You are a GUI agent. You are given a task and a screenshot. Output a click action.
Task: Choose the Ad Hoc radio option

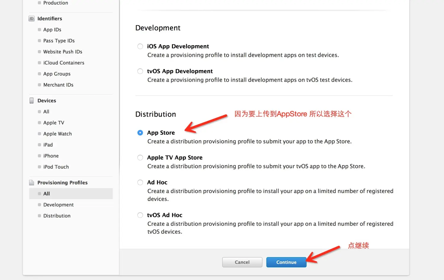pos(140,183)
